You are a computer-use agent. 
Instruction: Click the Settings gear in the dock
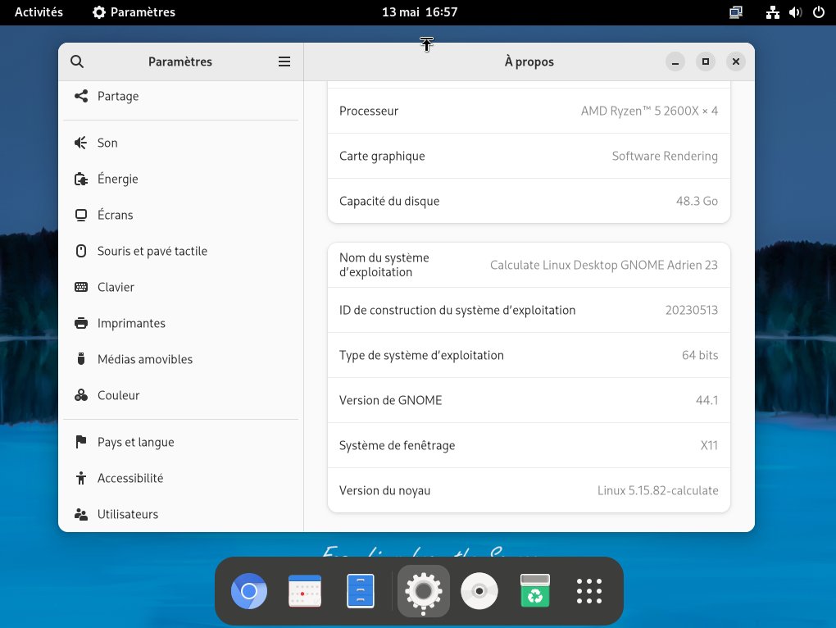(x=424, y=591)
